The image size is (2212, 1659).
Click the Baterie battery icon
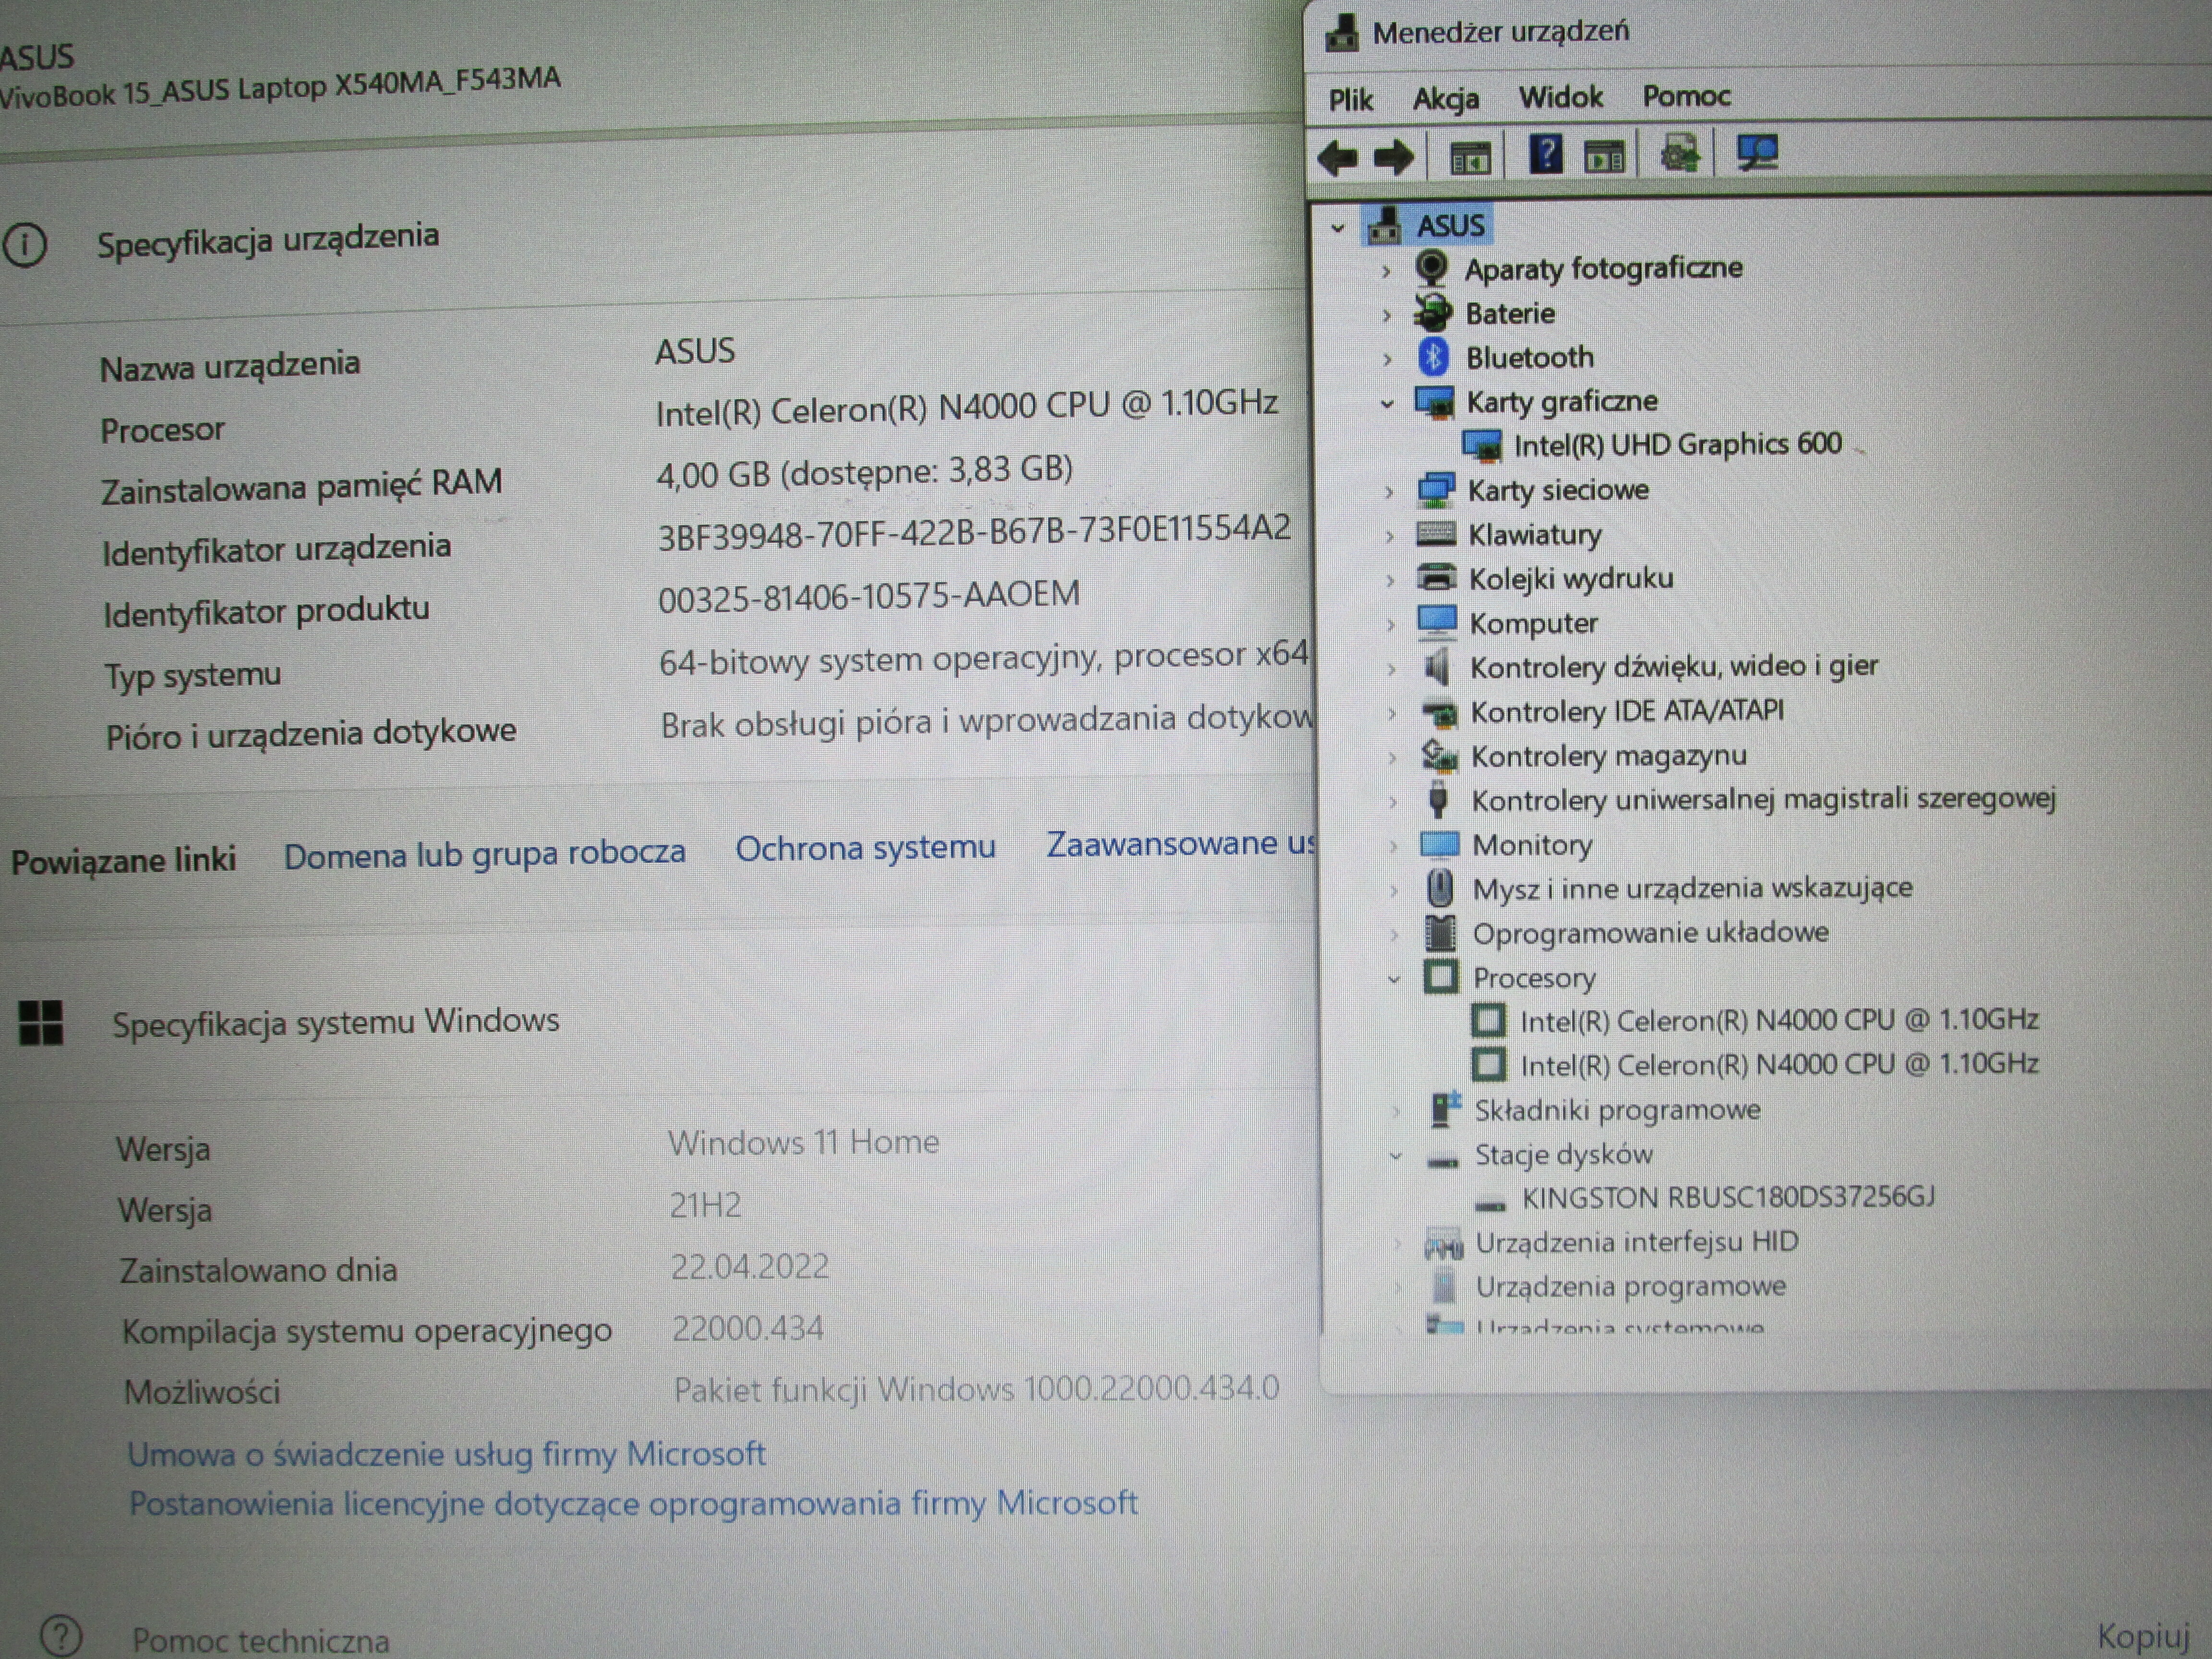[x=1433, y=313]
